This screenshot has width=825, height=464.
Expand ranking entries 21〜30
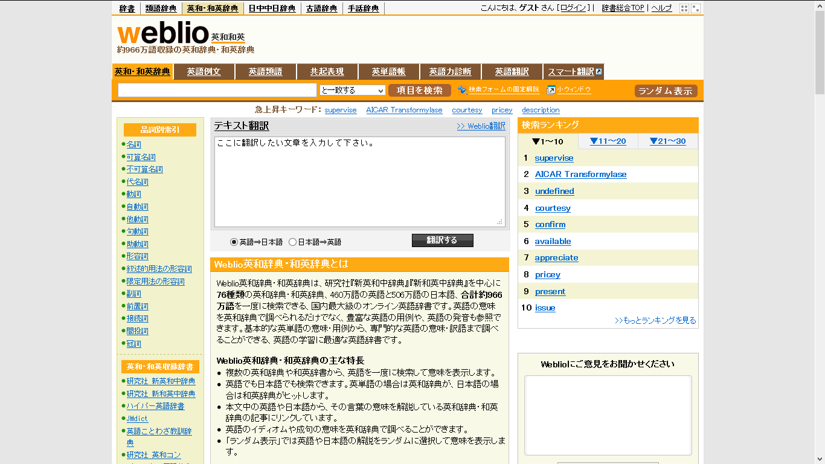click(667, 141)
